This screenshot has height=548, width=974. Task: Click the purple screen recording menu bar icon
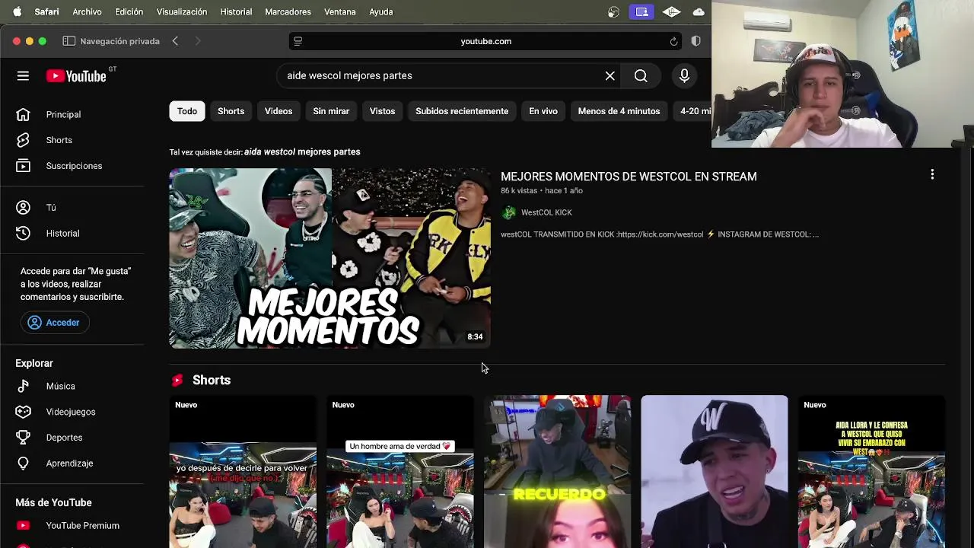pos(641,11)
